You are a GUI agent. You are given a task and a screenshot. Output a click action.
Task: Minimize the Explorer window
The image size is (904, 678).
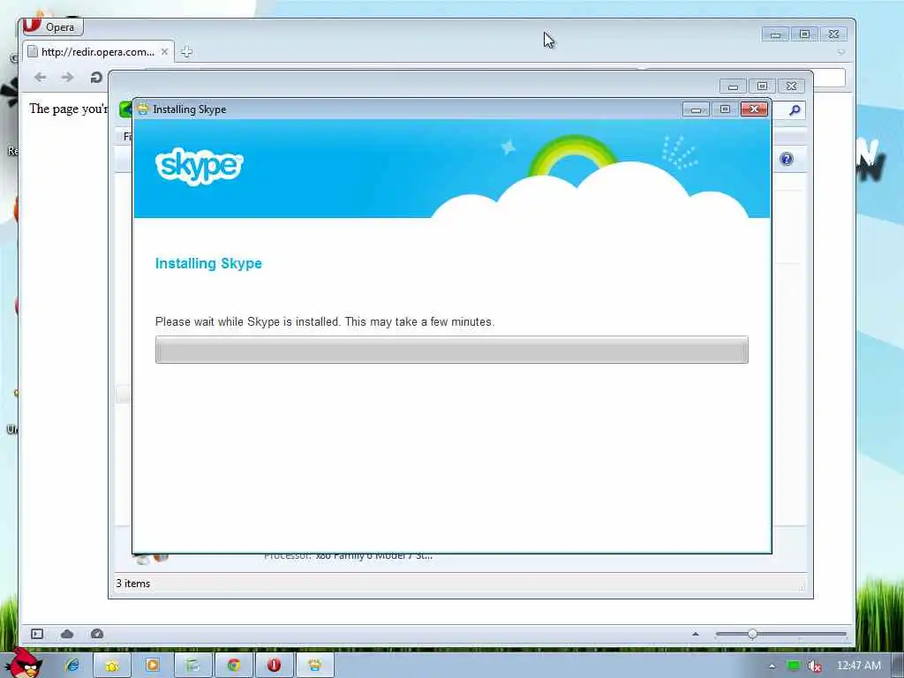tap(733, 87)
